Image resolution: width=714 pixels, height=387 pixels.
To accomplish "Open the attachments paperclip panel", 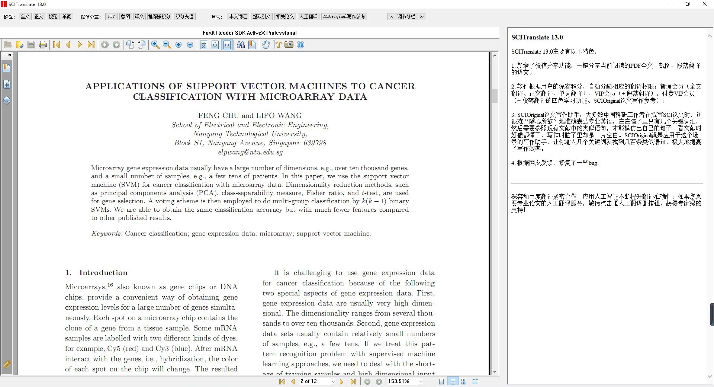I will [x=7, y=365].
